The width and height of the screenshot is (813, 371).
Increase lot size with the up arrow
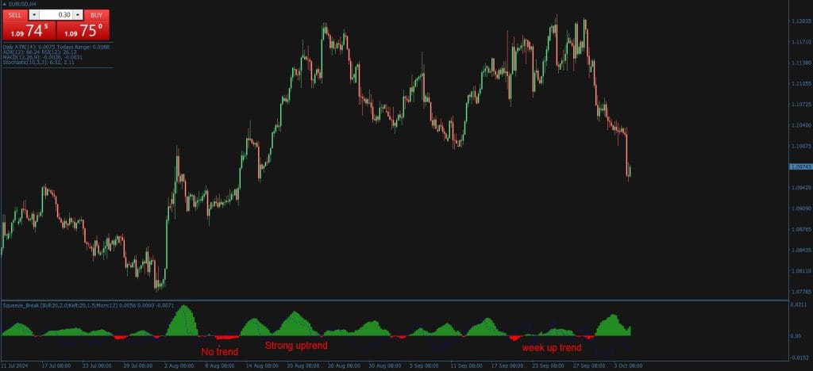tap(78, 15)
